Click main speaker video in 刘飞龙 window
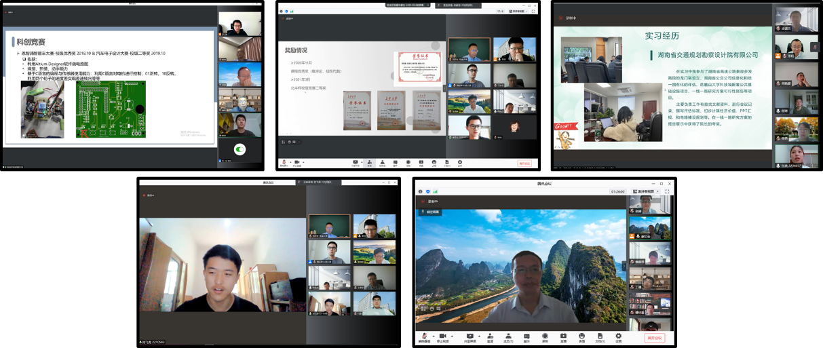The height and width of the screenshot is (348, 823). coord(222,265)
